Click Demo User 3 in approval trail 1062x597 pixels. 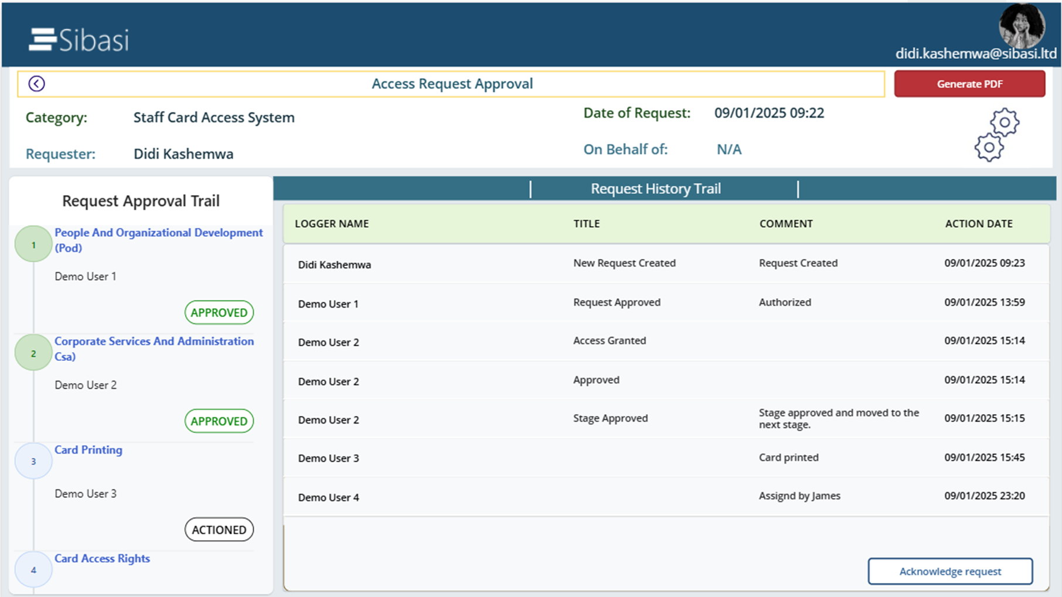tap(86, 494)
